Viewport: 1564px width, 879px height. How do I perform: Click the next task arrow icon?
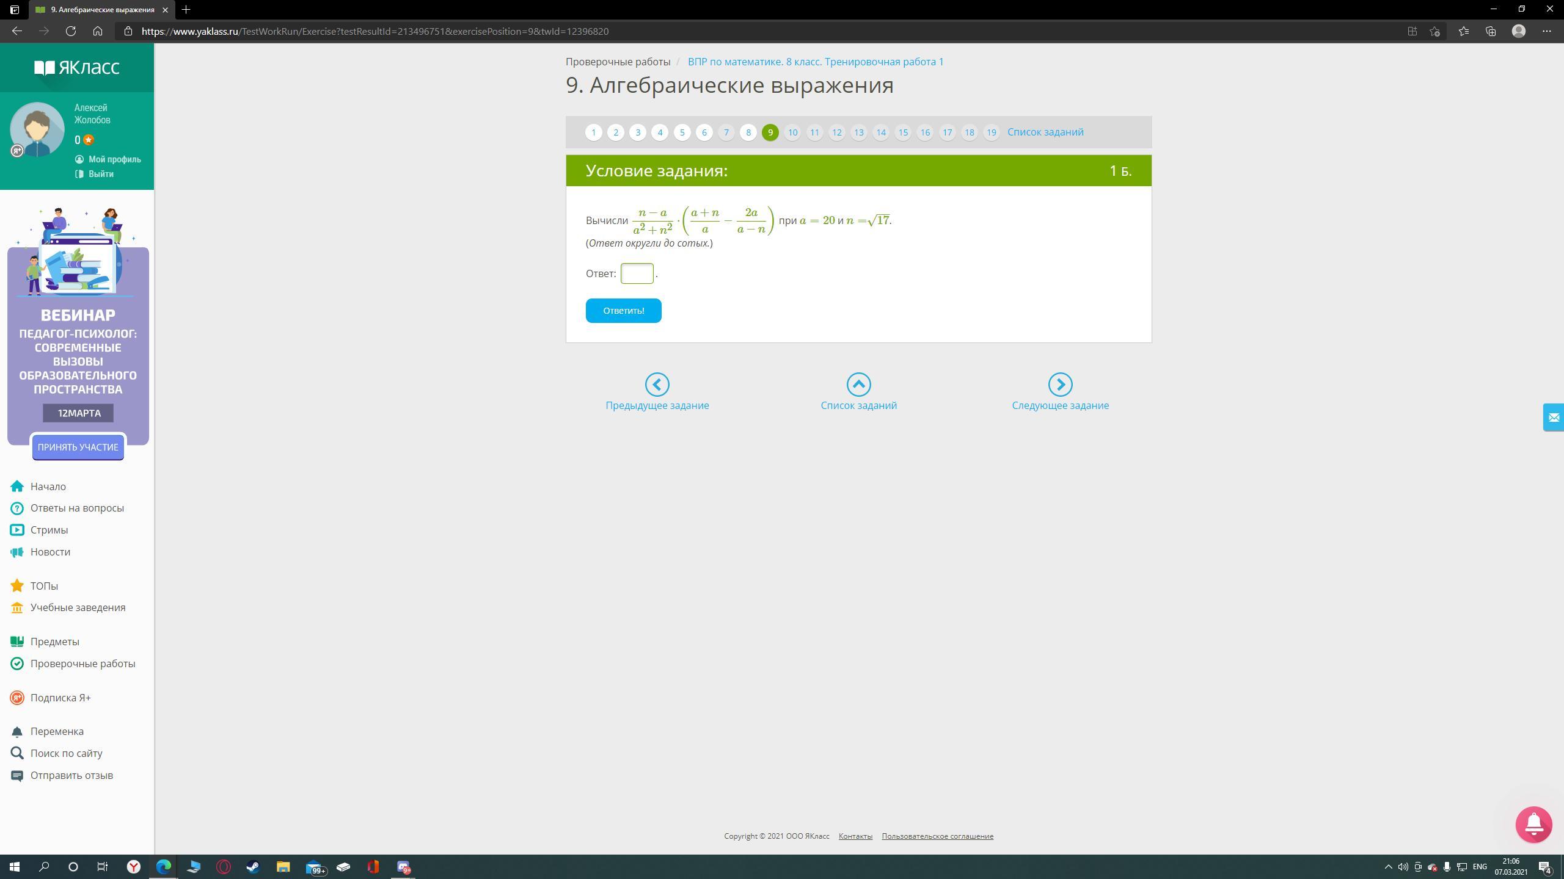click(1060, 385)
